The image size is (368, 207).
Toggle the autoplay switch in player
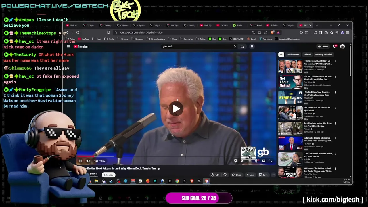[x=242, y=161]
